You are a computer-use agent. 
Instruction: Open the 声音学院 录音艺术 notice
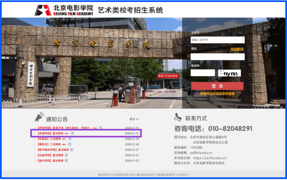coord(64,128)
